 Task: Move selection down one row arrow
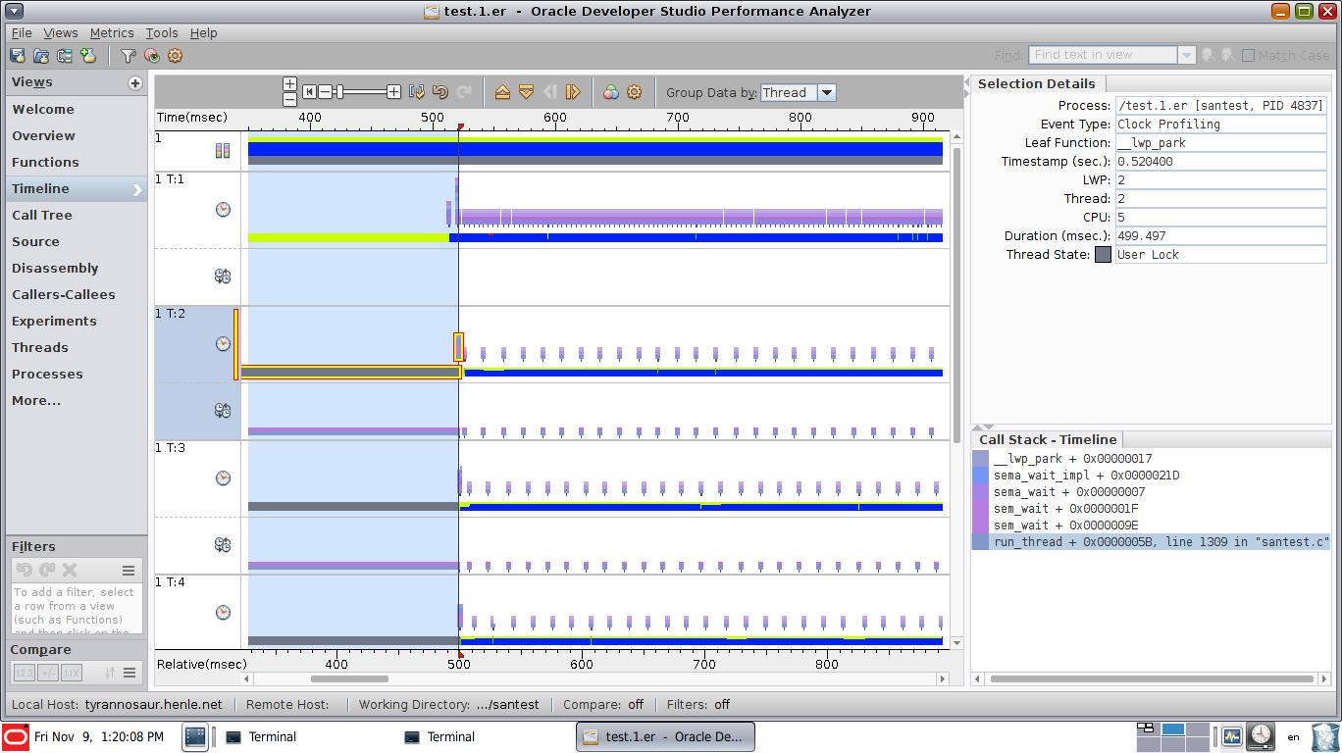click(526, 92)
